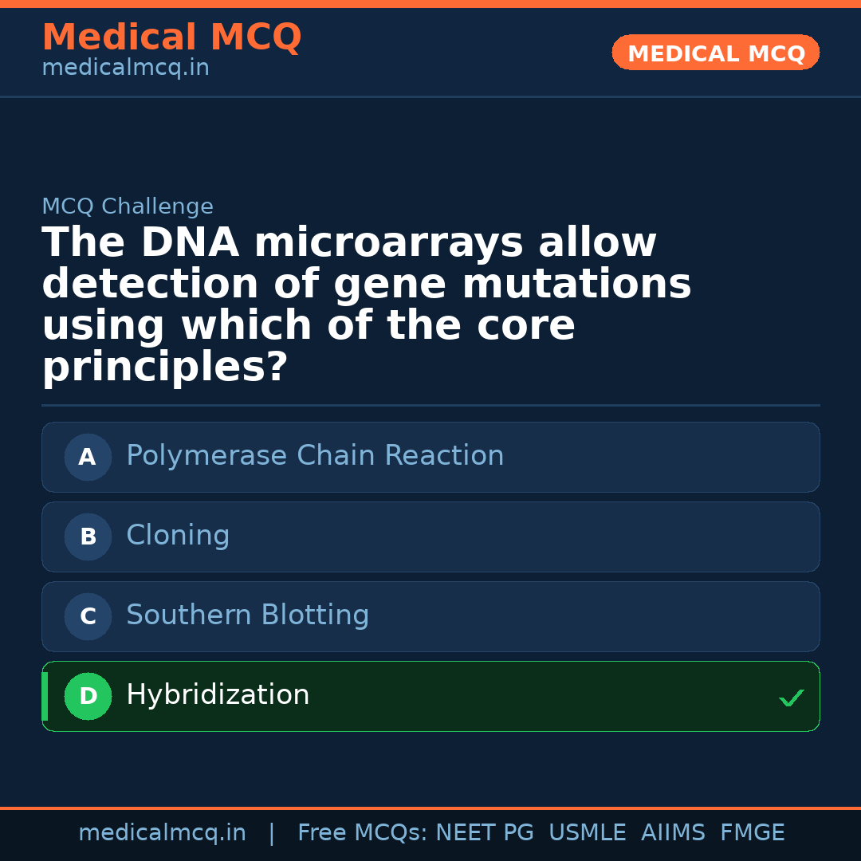Select the Southern Blotting answer text
Image resolution: width=861 pixels, height=861 pixels.
[247, 615]
